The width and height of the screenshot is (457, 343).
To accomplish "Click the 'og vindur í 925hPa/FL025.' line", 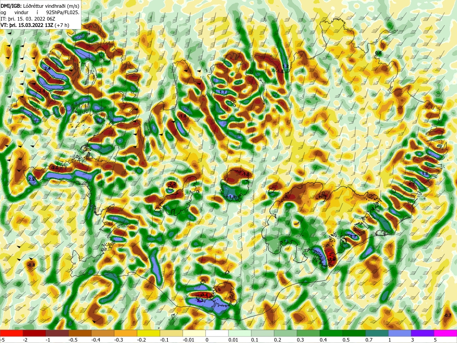I will pyautogui.click(x=40, y=12).
